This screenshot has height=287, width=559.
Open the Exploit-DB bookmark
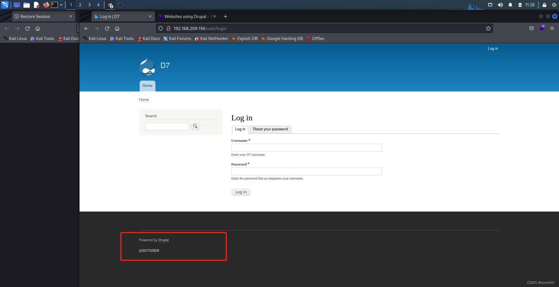pos(245,39)
